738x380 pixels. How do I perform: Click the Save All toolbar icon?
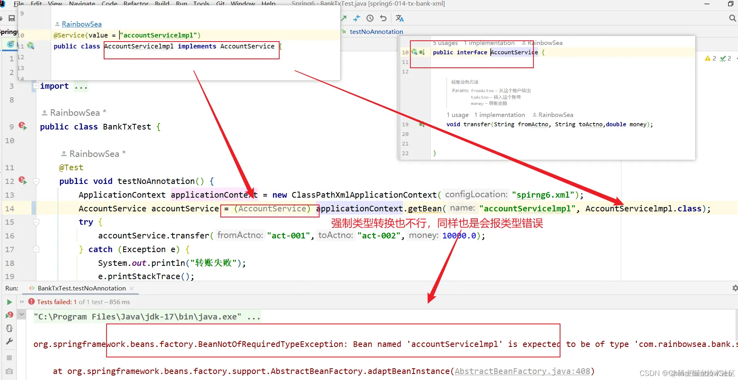point(12,18)
